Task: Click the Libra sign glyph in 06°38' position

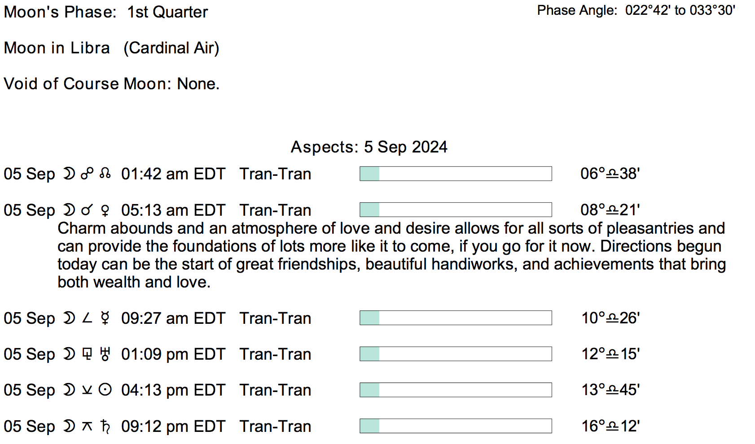Action: (x=612, y=174)
